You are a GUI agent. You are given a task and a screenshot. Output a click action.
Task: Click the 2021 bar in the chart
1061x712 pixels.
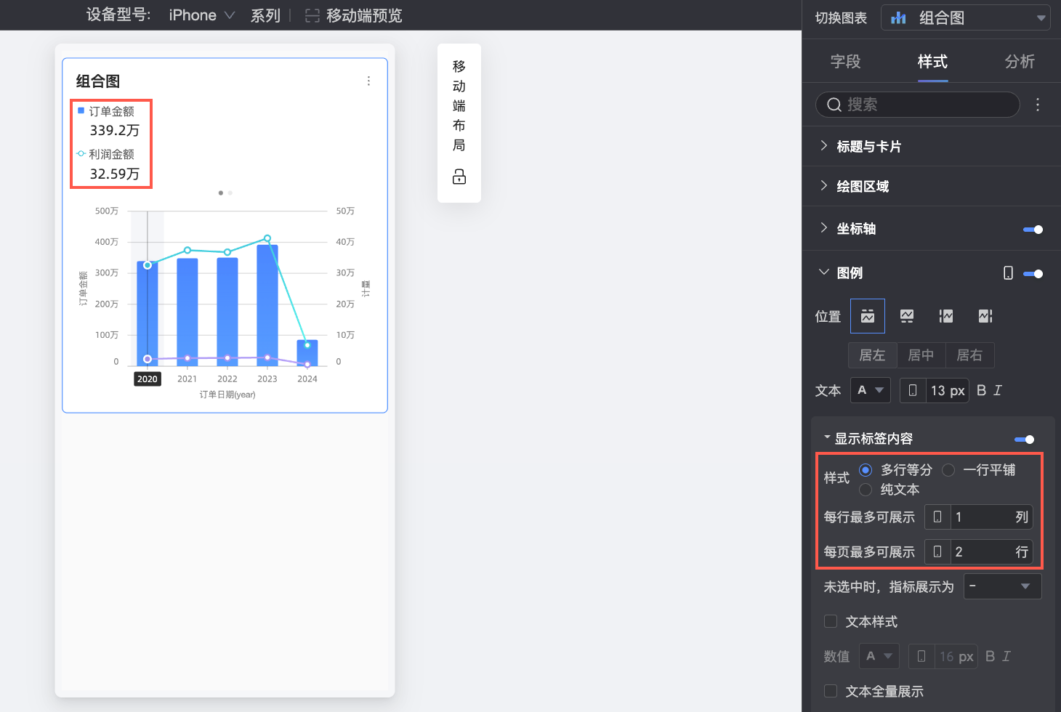pyautogui.click(x=187, y=312)
